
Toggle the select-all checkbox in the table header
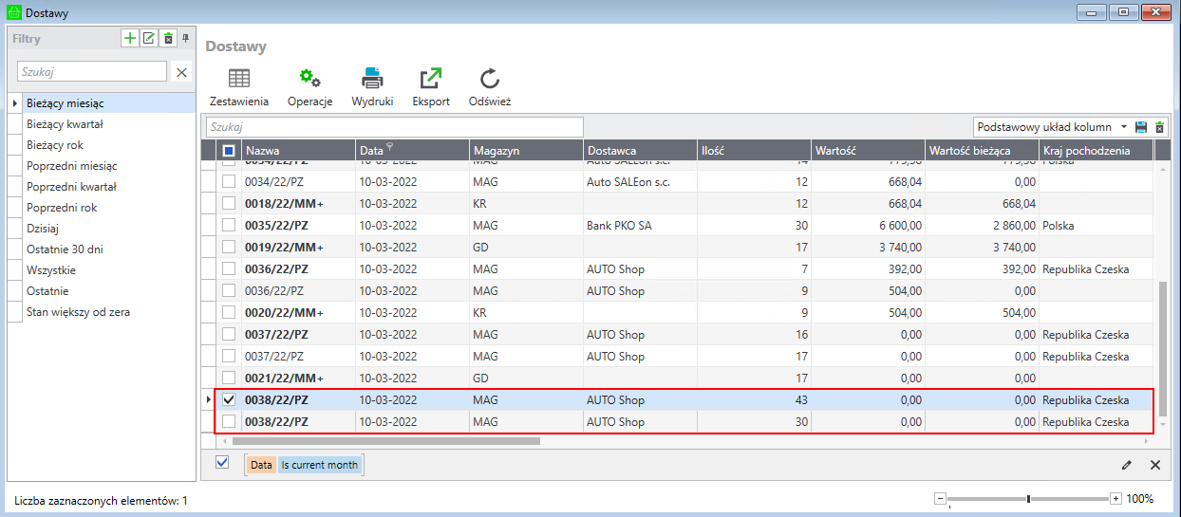229,151
